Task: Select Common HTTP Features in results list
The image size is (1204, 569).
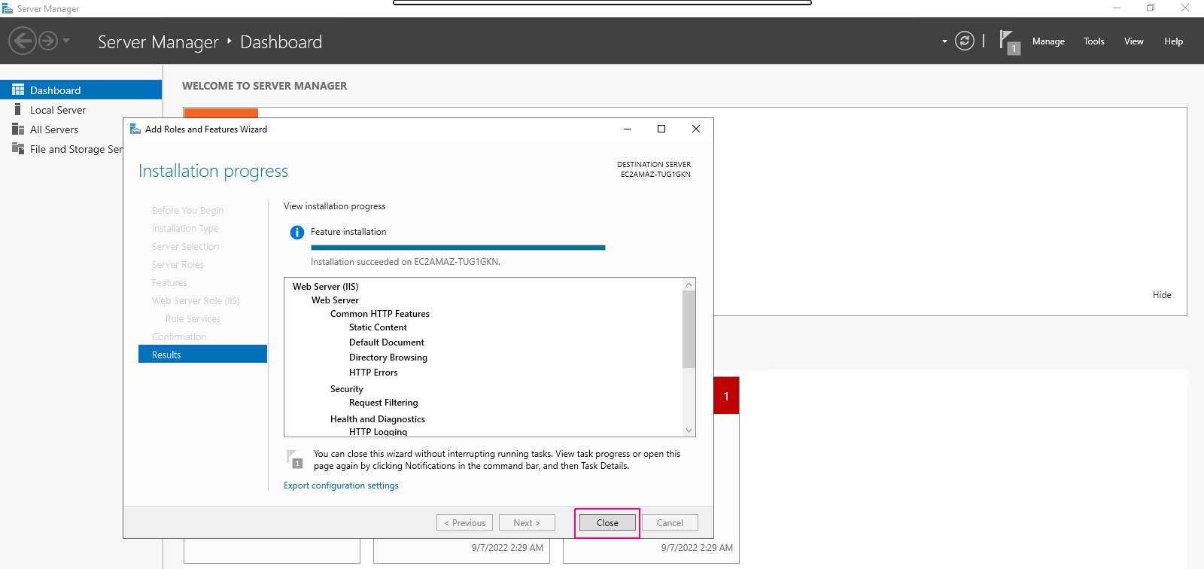Action: point(380,313)
